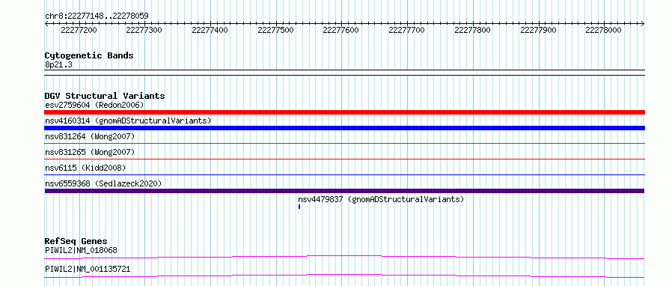Click ruler position 22277300
The width and height of the screenshot is (666, 286).
(x=144, y=30)
